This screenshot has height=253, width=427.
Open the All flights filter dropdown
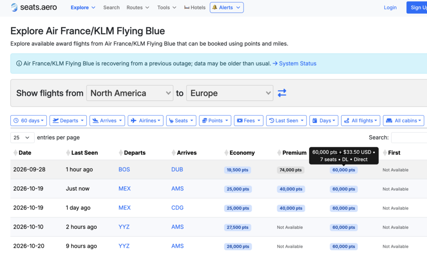pyautogui.click(x=361, y=121)
